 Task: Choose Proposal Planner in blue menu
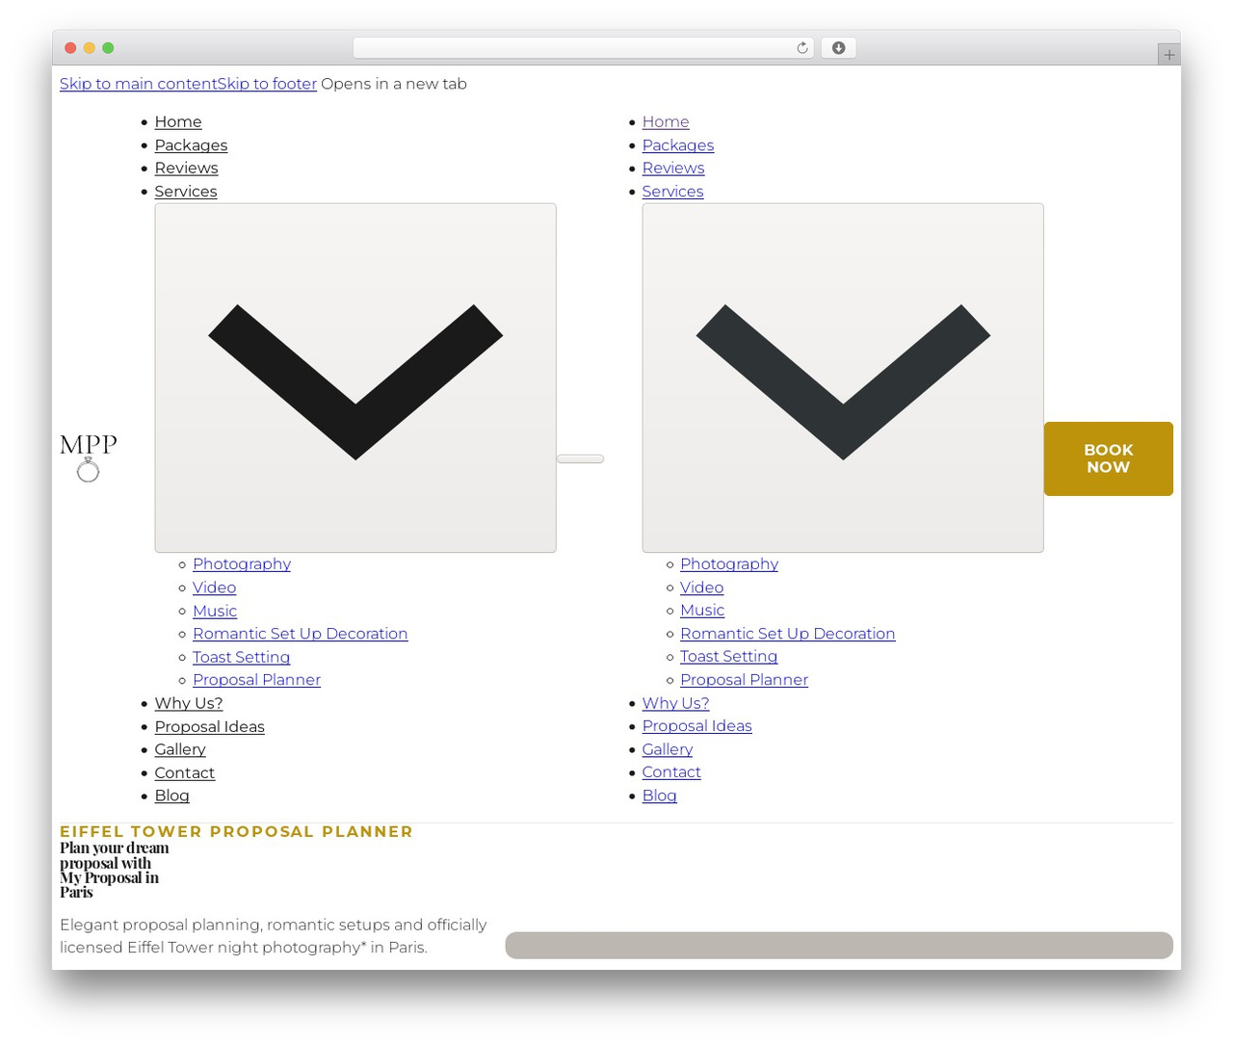[x=744, y=679]
